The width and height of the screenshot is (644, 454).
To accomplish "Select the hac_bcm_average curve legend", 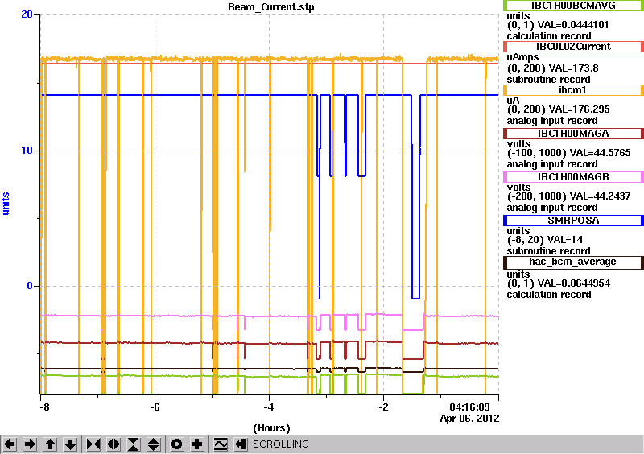I will point(573,262).
